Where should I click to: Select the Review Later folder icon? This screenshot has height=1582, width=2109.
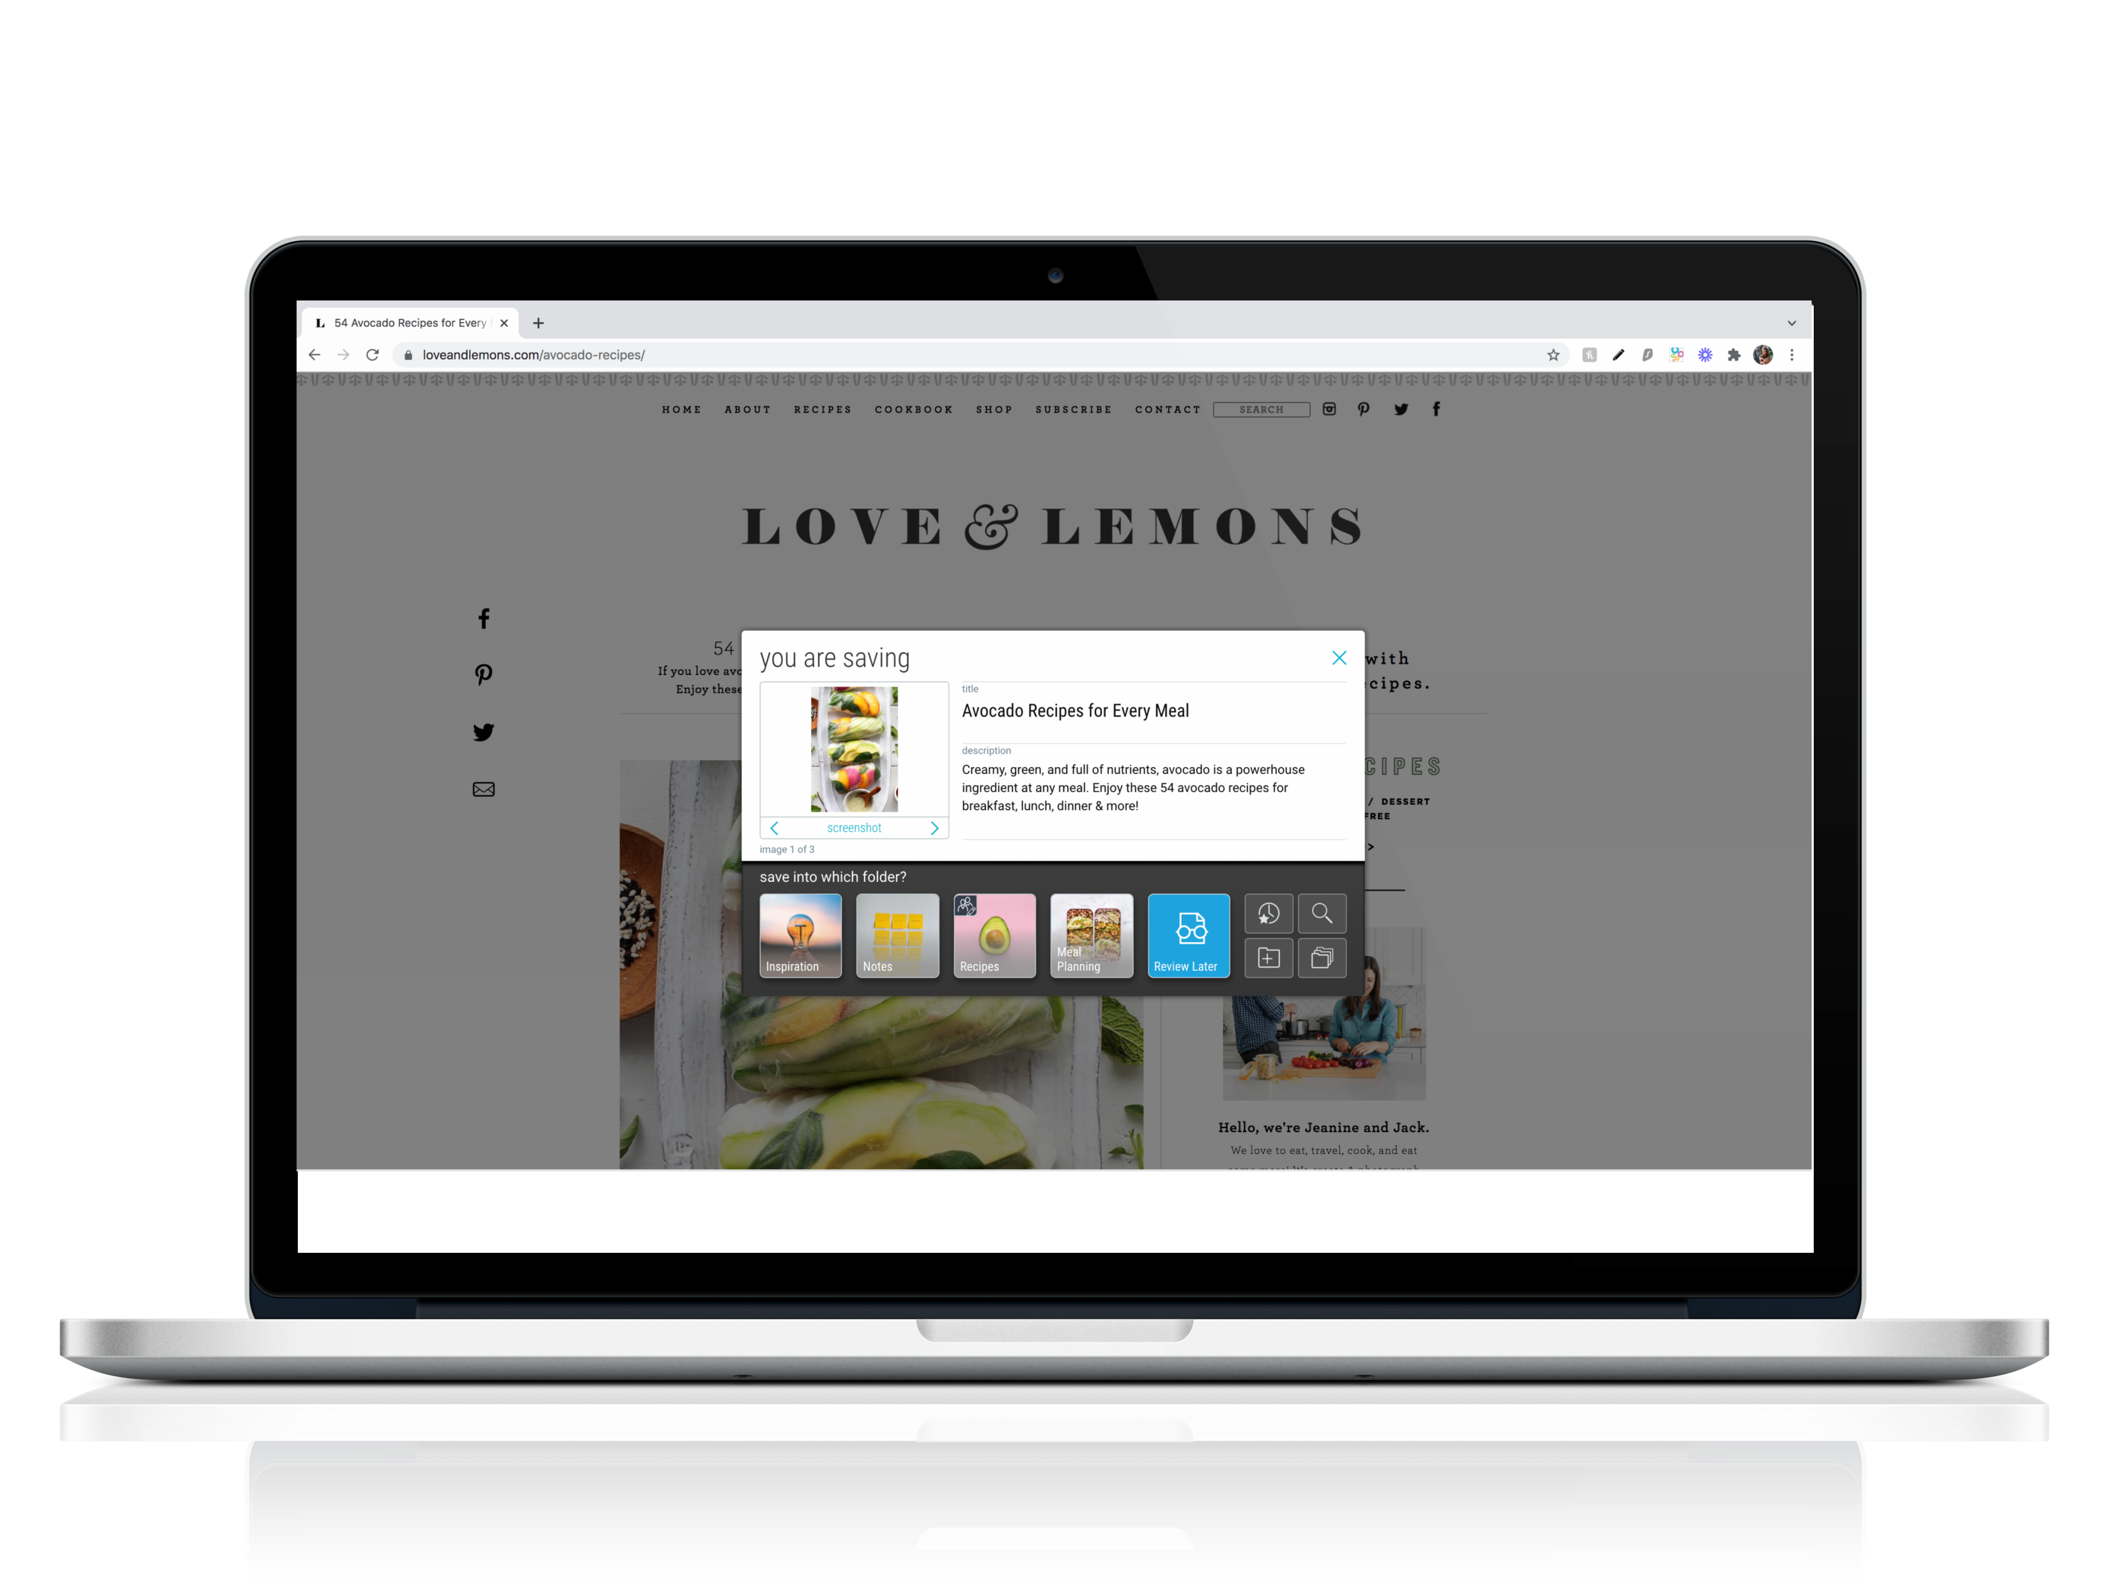click(1189, 934)
